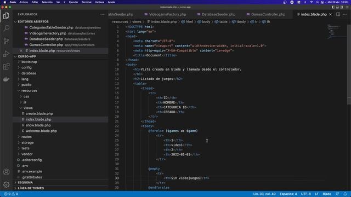Open the Wi-Fi menu bar icon
Screen dimensions: 351x197
(x=311, y=2)
